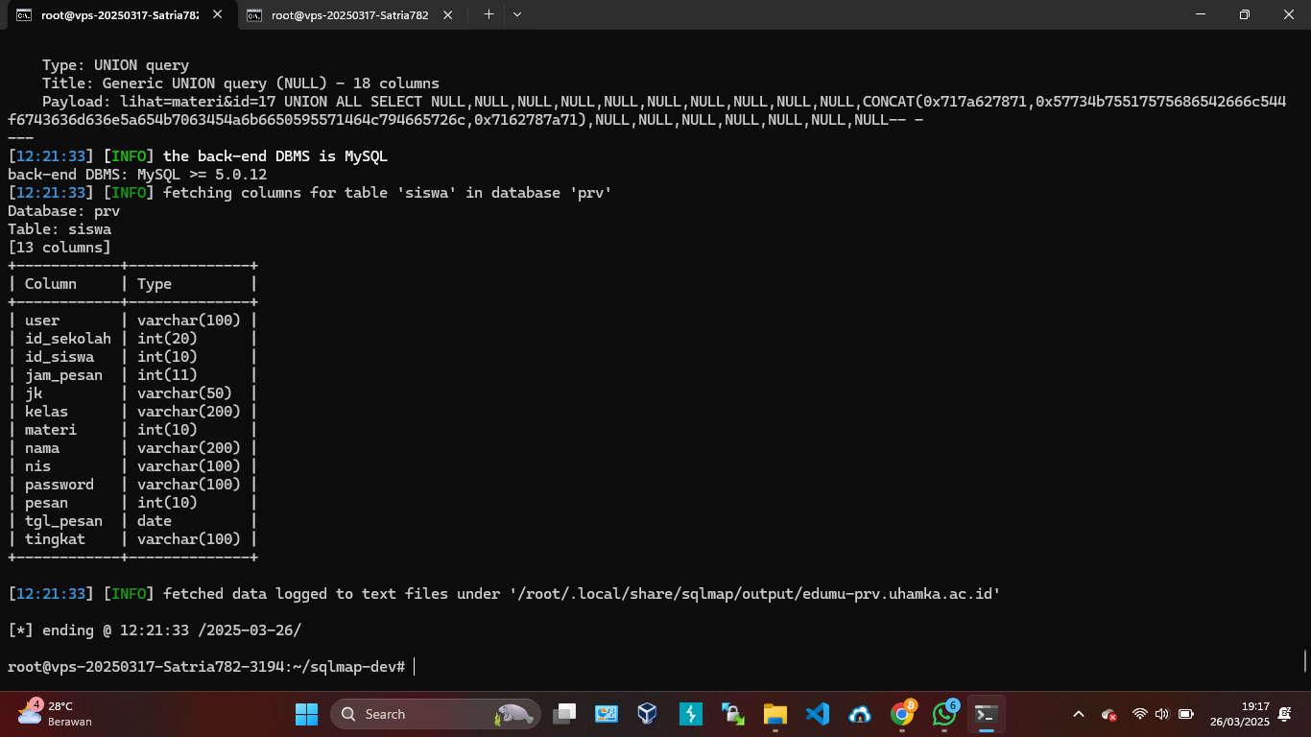Click the 'Database: prv' line
The image size is (1311, 737).
pos(63,211)
